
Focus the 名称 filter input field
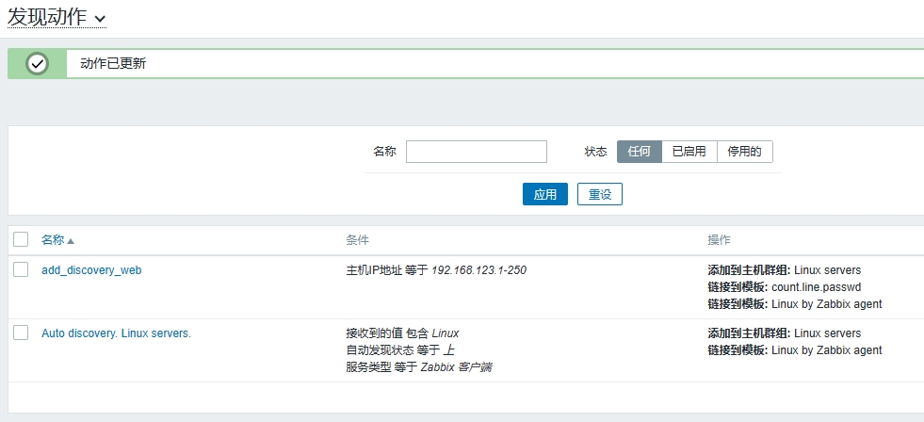click(x=476, y=152)
